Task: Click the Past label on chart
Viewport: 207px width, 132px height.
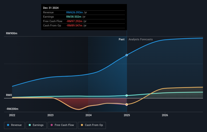Action: (122, 40)
